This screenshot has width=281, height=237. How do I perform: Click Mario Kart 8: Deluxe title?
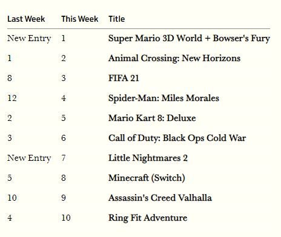pyautogui.click(x=152, y=118)
